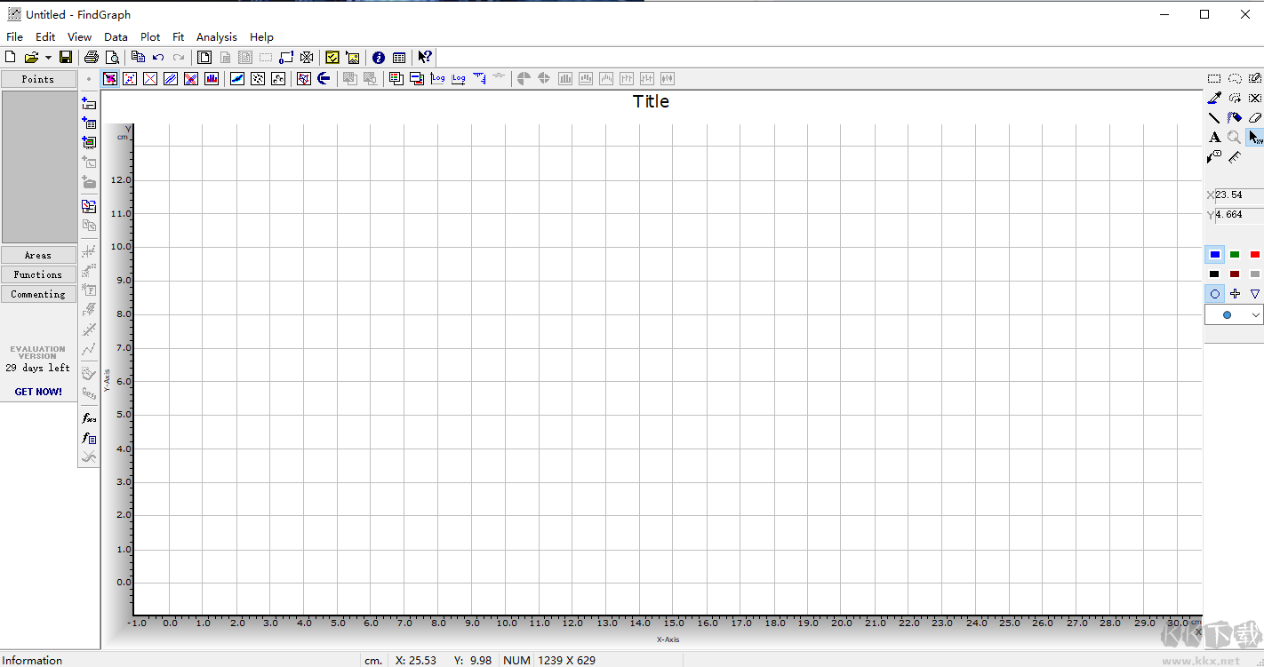Image resolution: width=1264 pixels, height=667 pixels.
Task: Open the Commenting panel
Action: coord(38,293)
